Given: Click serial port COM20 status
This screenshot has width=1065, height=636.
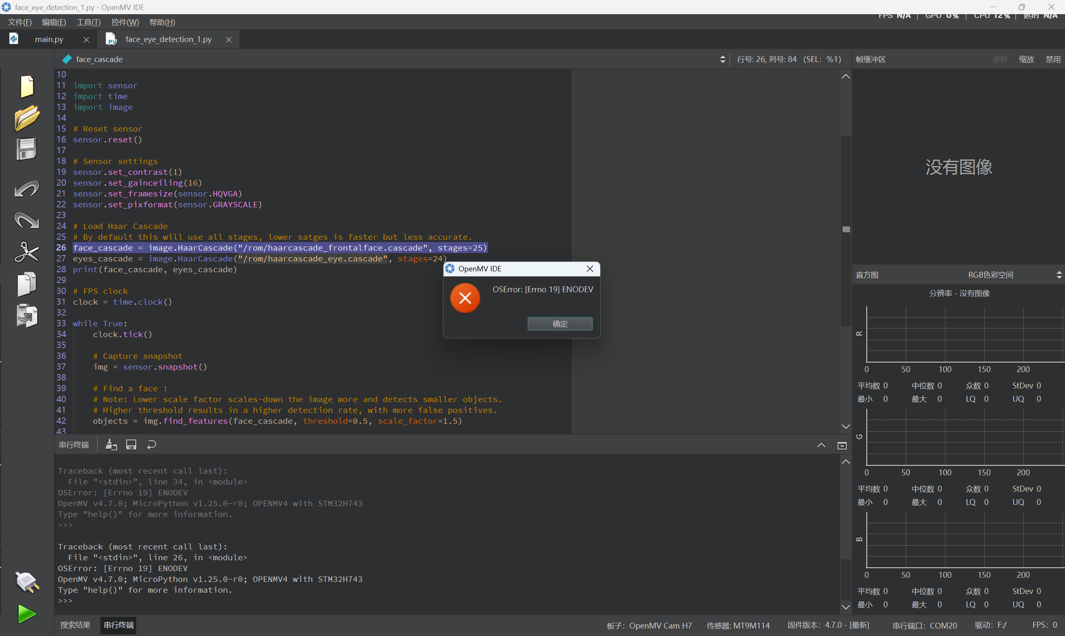Looking at the screenshot, I should coord(924,625).
